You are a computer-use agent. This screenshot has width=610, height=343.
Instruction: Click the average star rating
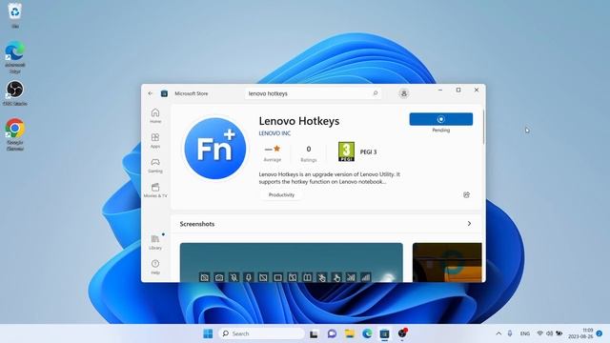[273, 153]
